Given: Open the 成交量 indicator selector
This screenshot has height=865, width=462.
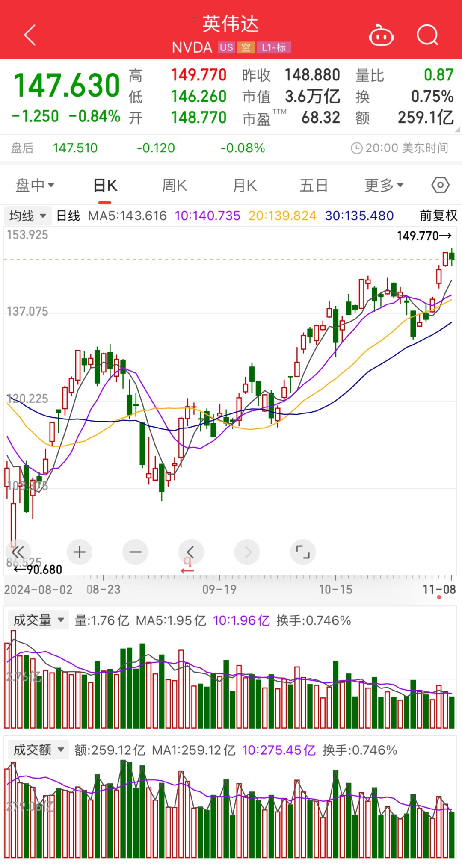Looking at the screenshot, I should click(x=38, y=620).
